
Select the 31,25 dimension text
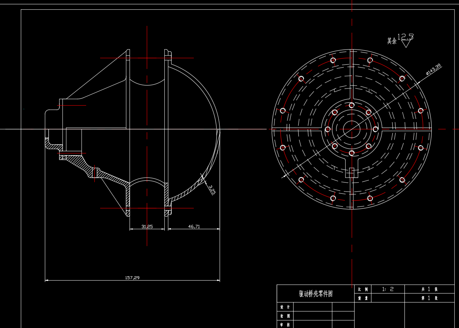click(x=147, y=227)
